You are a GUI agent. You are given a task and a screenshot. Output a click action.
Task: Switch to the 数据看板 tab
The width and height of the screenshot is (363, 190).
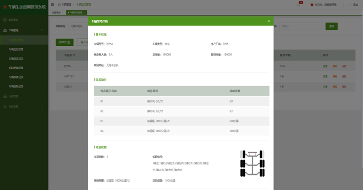[56, 13]
